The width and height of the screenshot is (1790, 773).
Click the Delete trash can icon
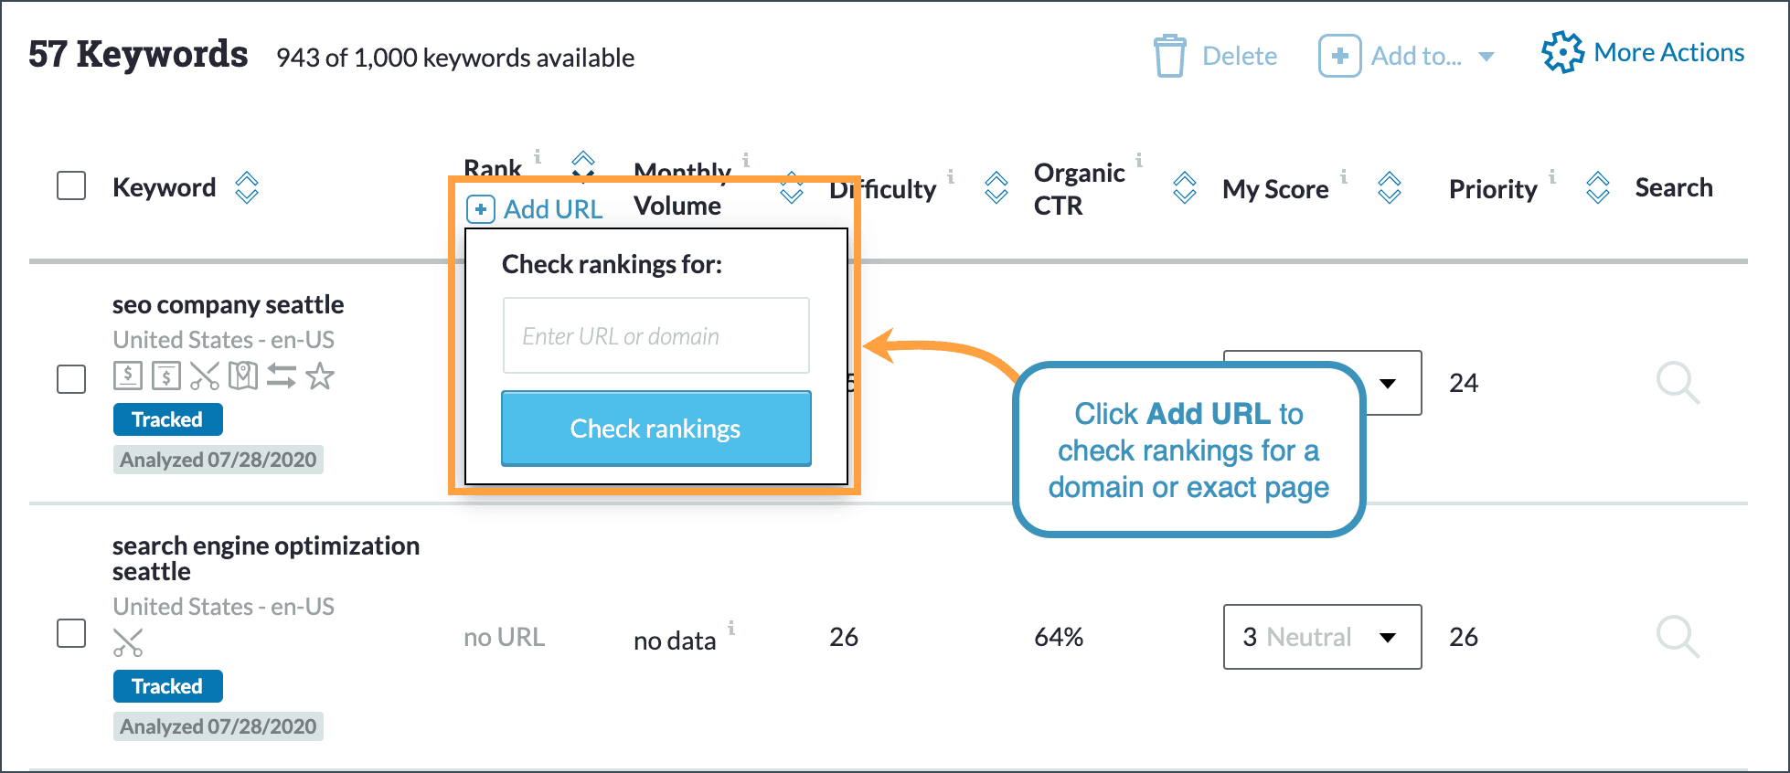point(1170,55)
